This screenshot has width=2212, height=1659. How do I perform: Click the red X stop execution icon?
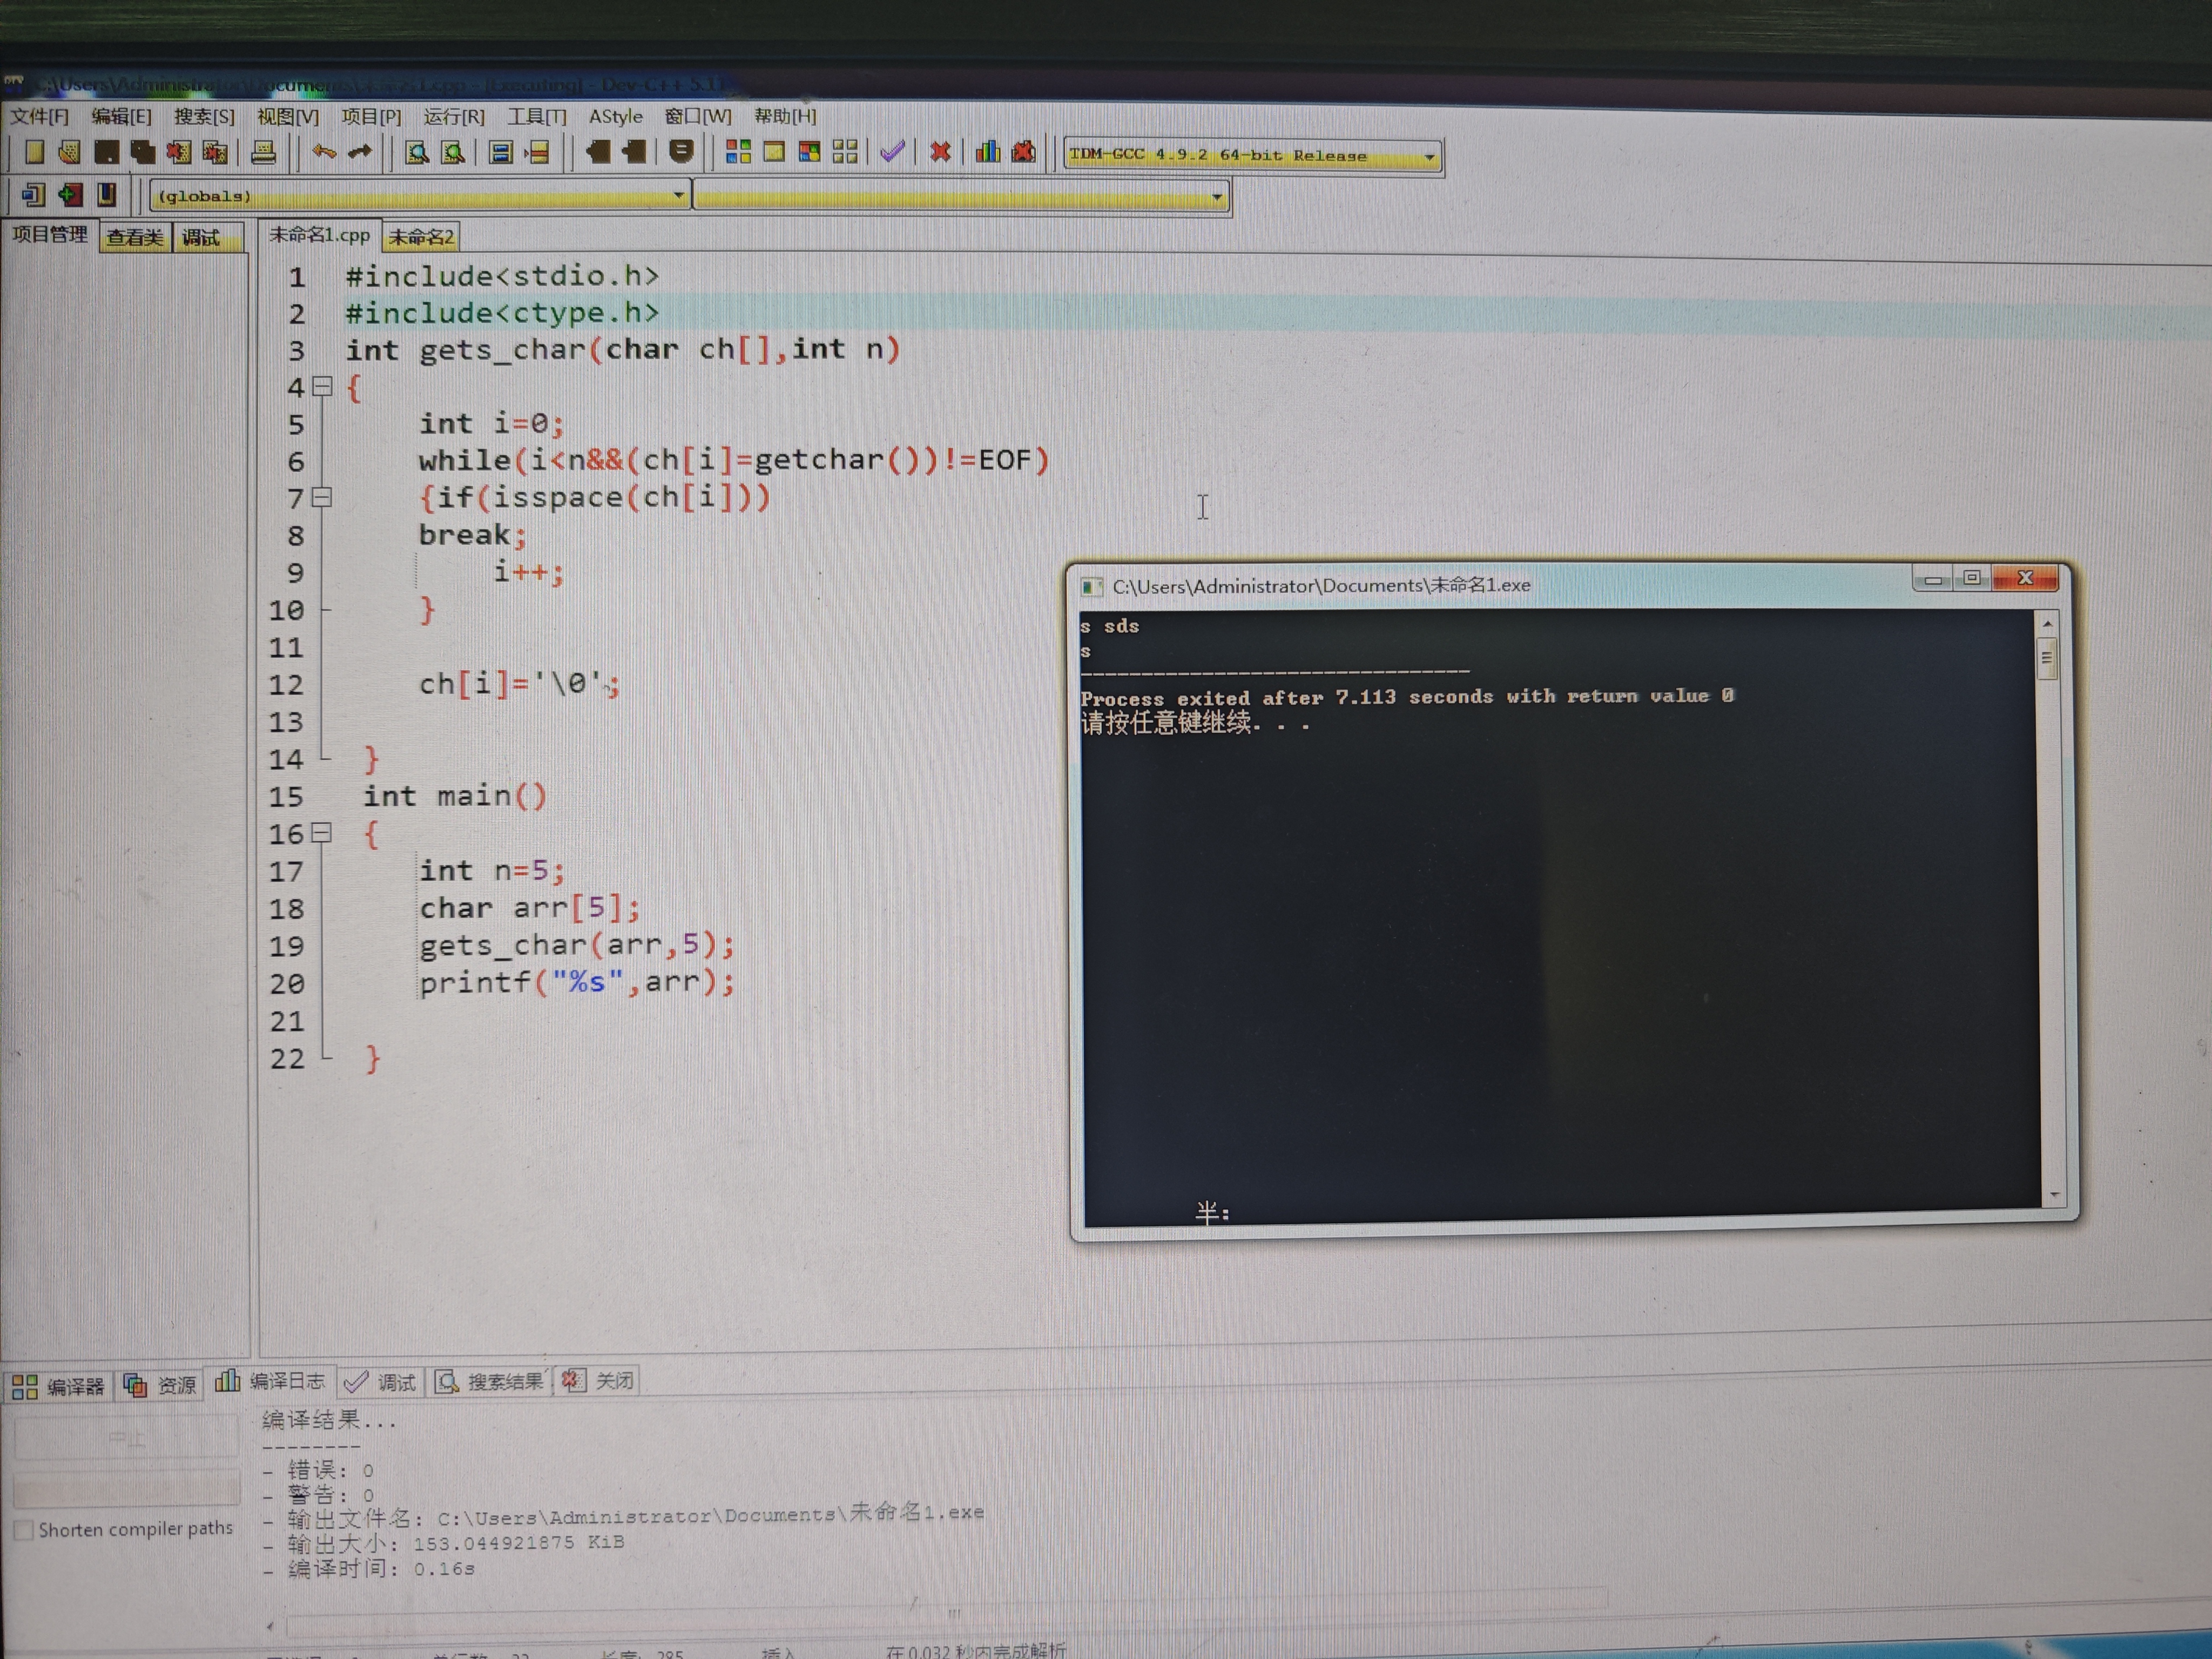coord(939,152)
